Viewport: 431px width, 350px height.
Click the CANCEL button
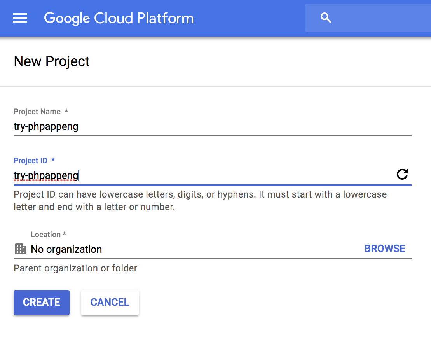click(110, 303)
